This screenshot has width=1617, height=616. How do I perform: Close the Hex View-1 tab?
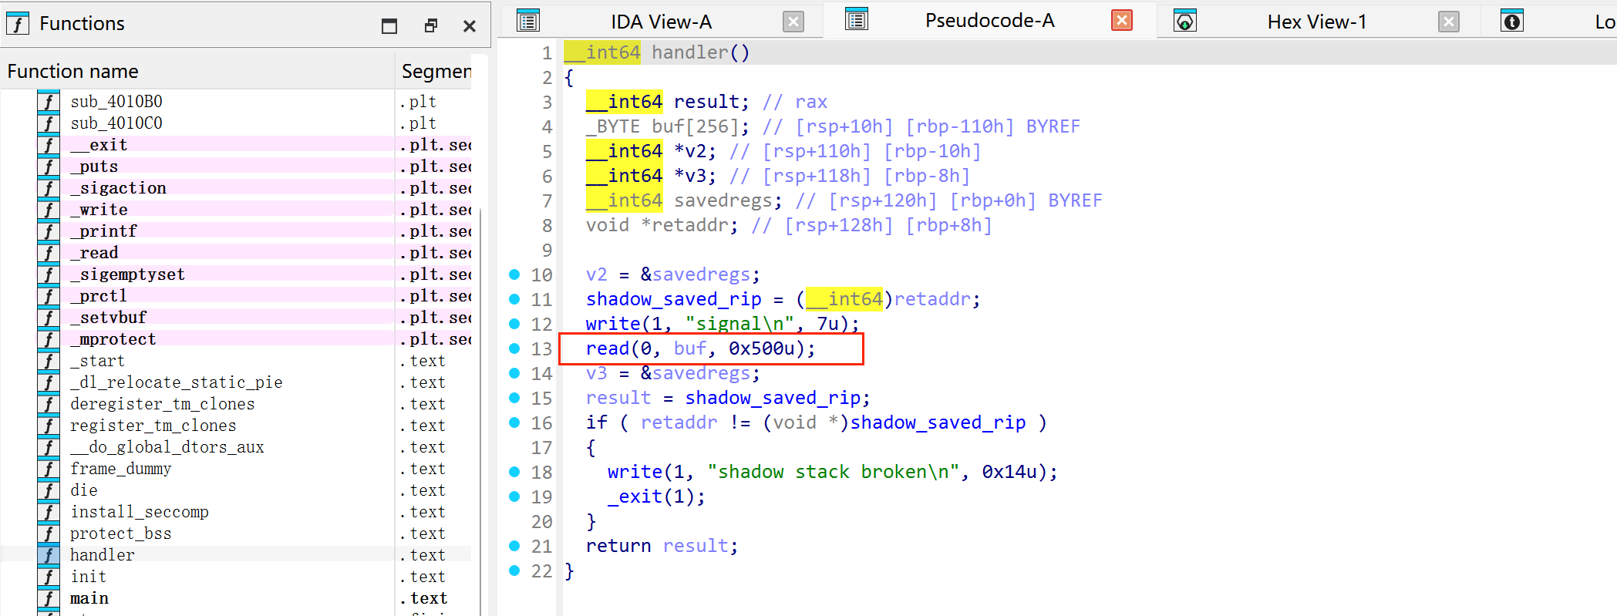(1449, 22)
